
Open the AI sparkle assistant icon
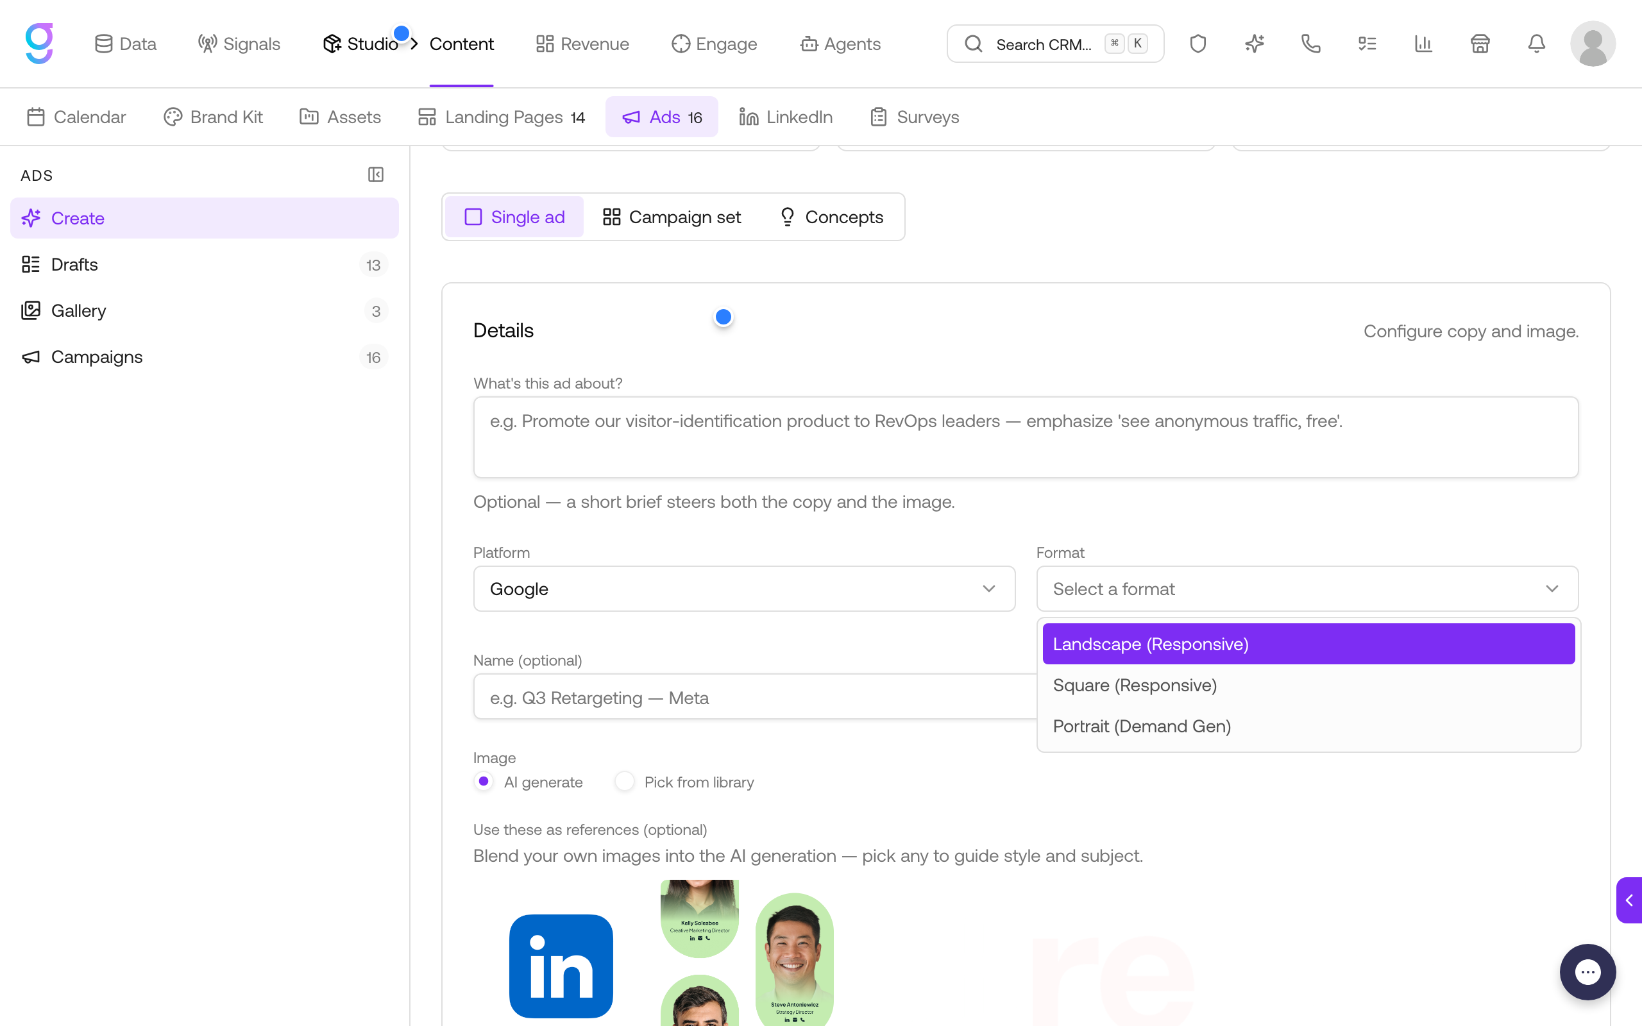click(1254, 44)
